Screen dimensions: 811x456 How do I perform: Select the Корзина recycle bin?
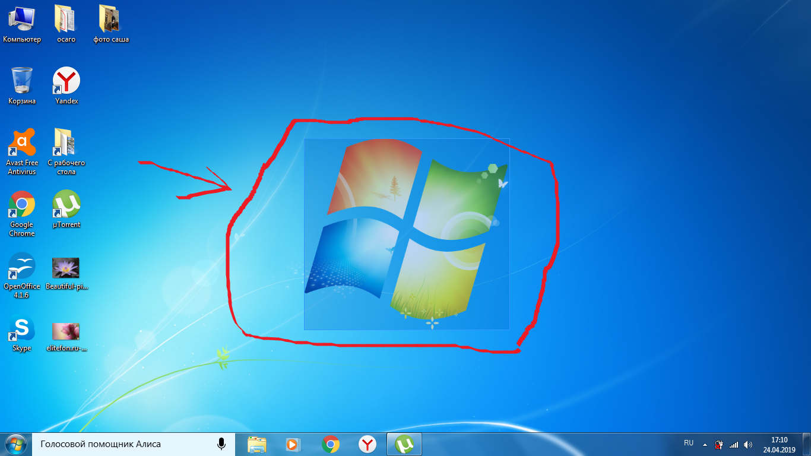pyautogui.click(x=22, y=86)
